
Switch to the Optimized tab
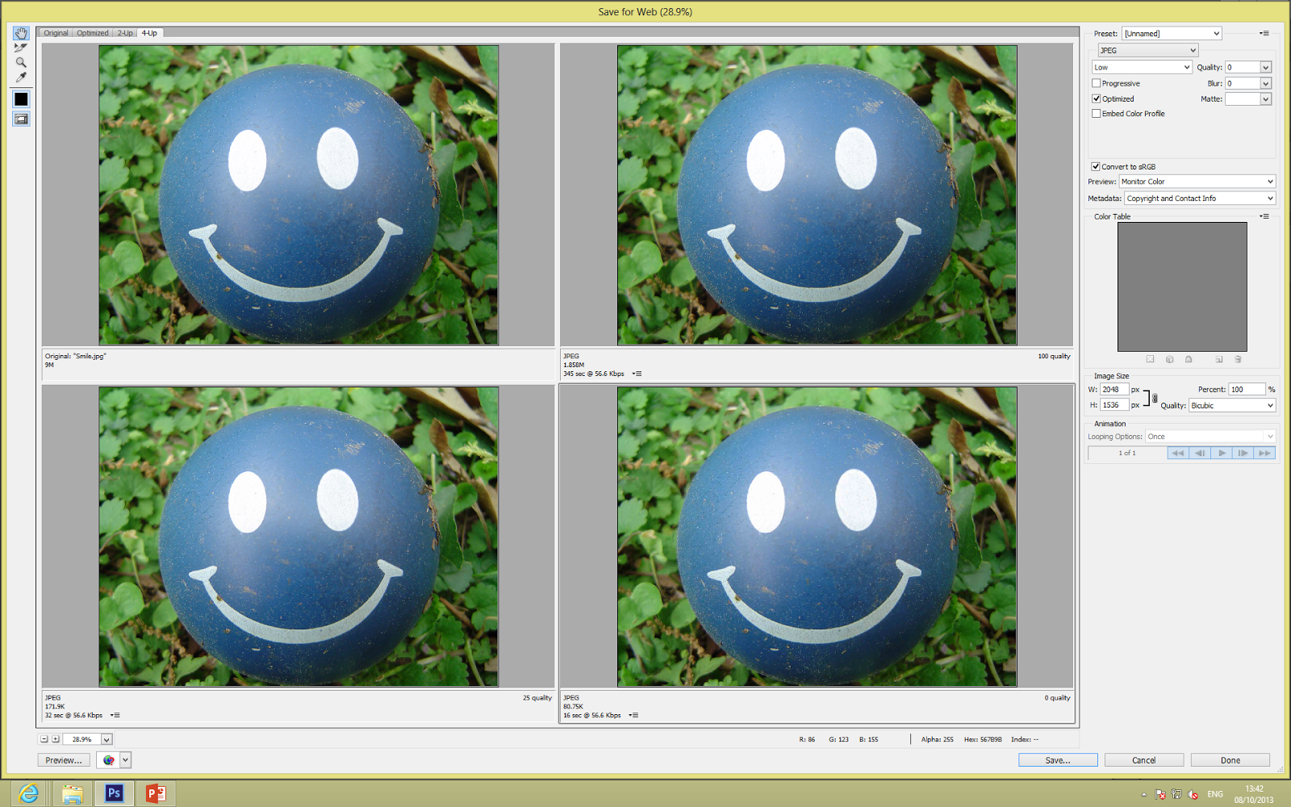pos(93,33)
